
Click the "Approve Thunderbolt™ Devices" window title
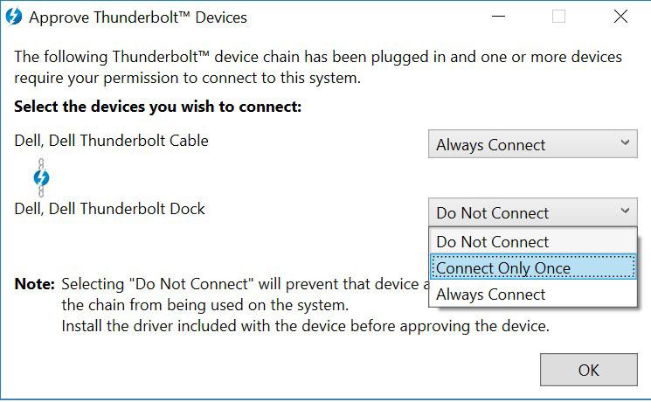138,17
